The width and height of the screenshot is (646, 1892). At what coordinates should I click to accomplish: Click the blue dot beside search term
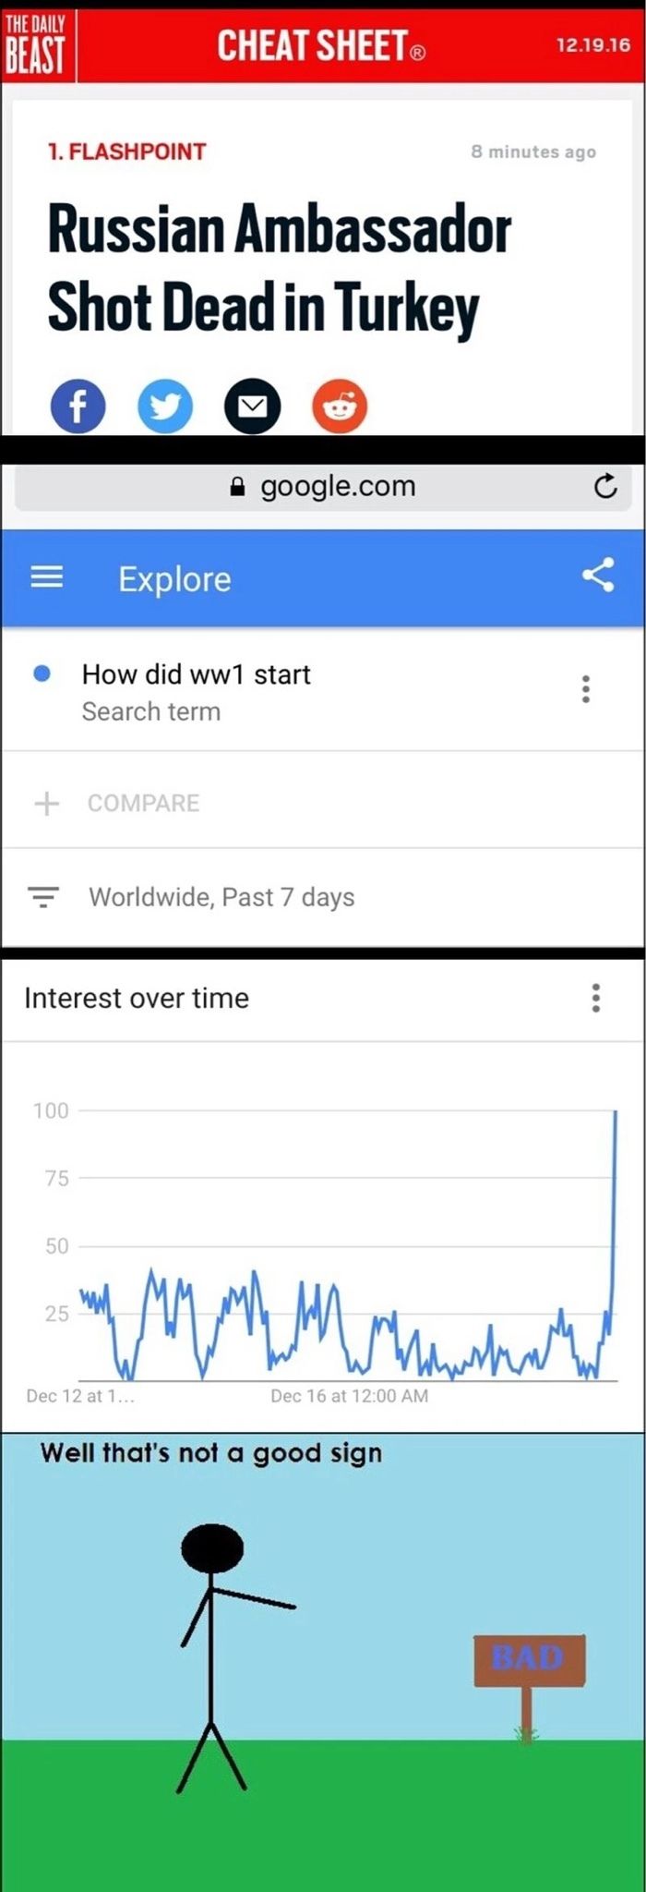click(x=42, y=673)
